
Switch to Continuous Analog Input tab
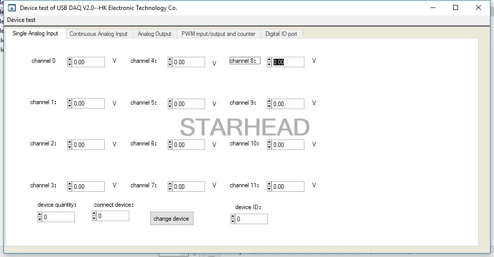98,34
